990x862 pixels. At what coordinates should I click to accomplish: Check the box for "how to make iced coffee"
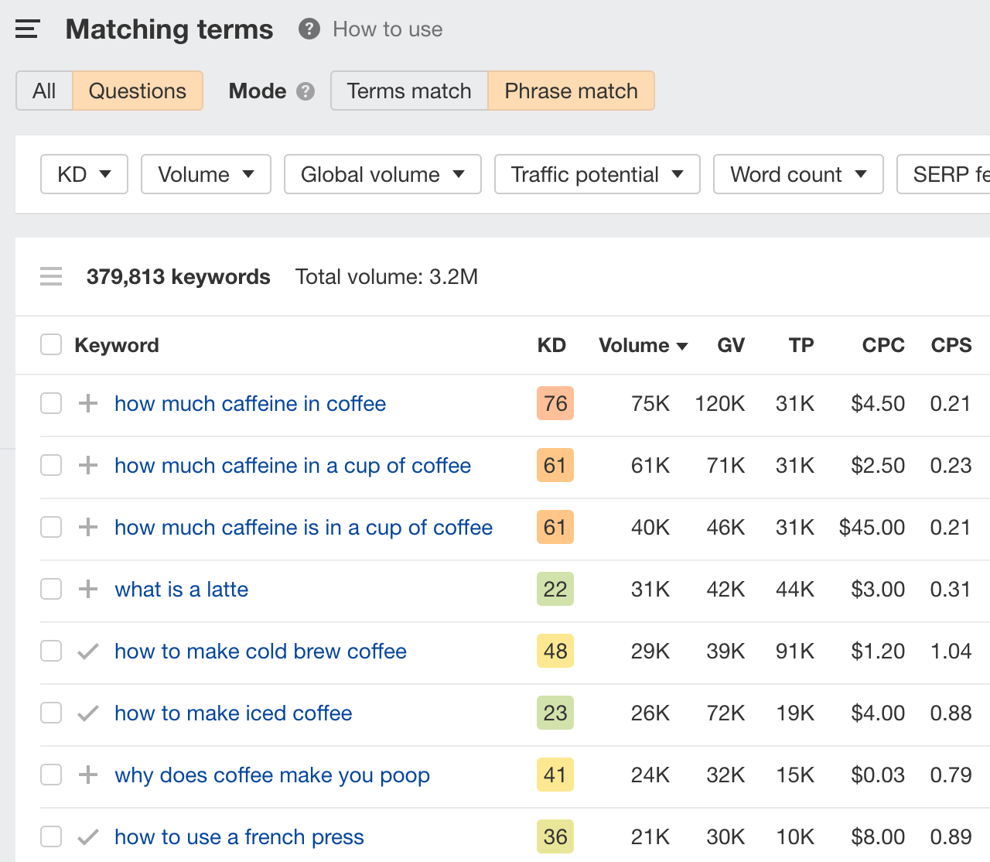(50, 713)
